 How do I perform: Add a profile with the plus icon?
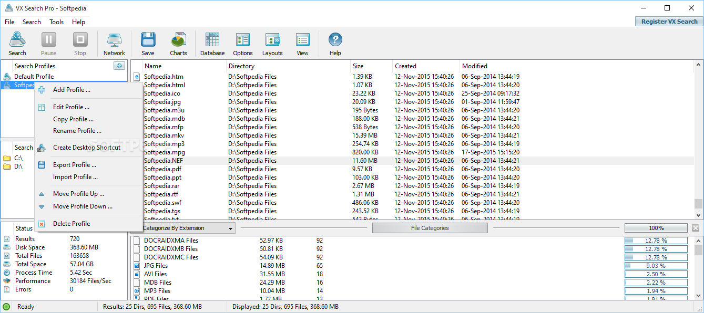point(119,66)
